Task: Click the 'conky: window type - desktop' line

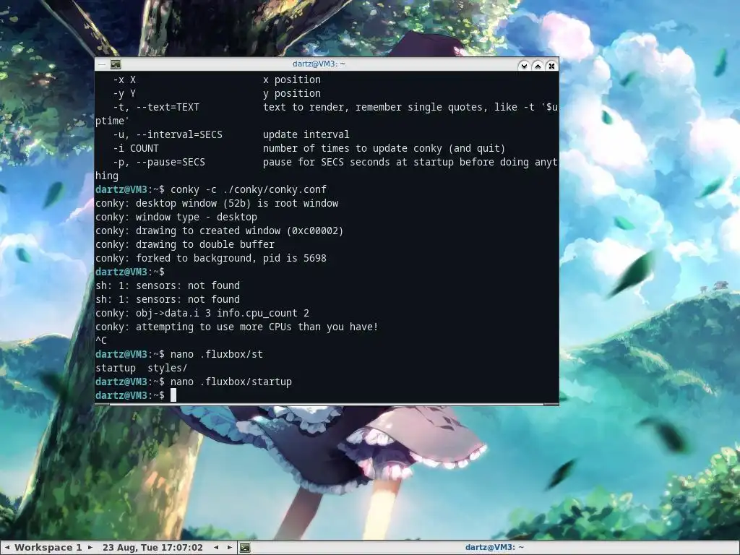Action: pyautogui.click(x=176, y=217)
